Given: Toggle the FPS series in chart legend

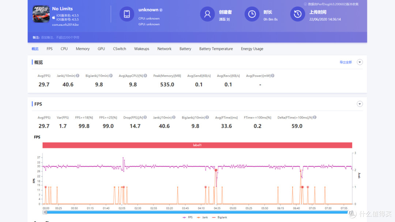Looking at the screenshot, I should [x=188, y=217].
